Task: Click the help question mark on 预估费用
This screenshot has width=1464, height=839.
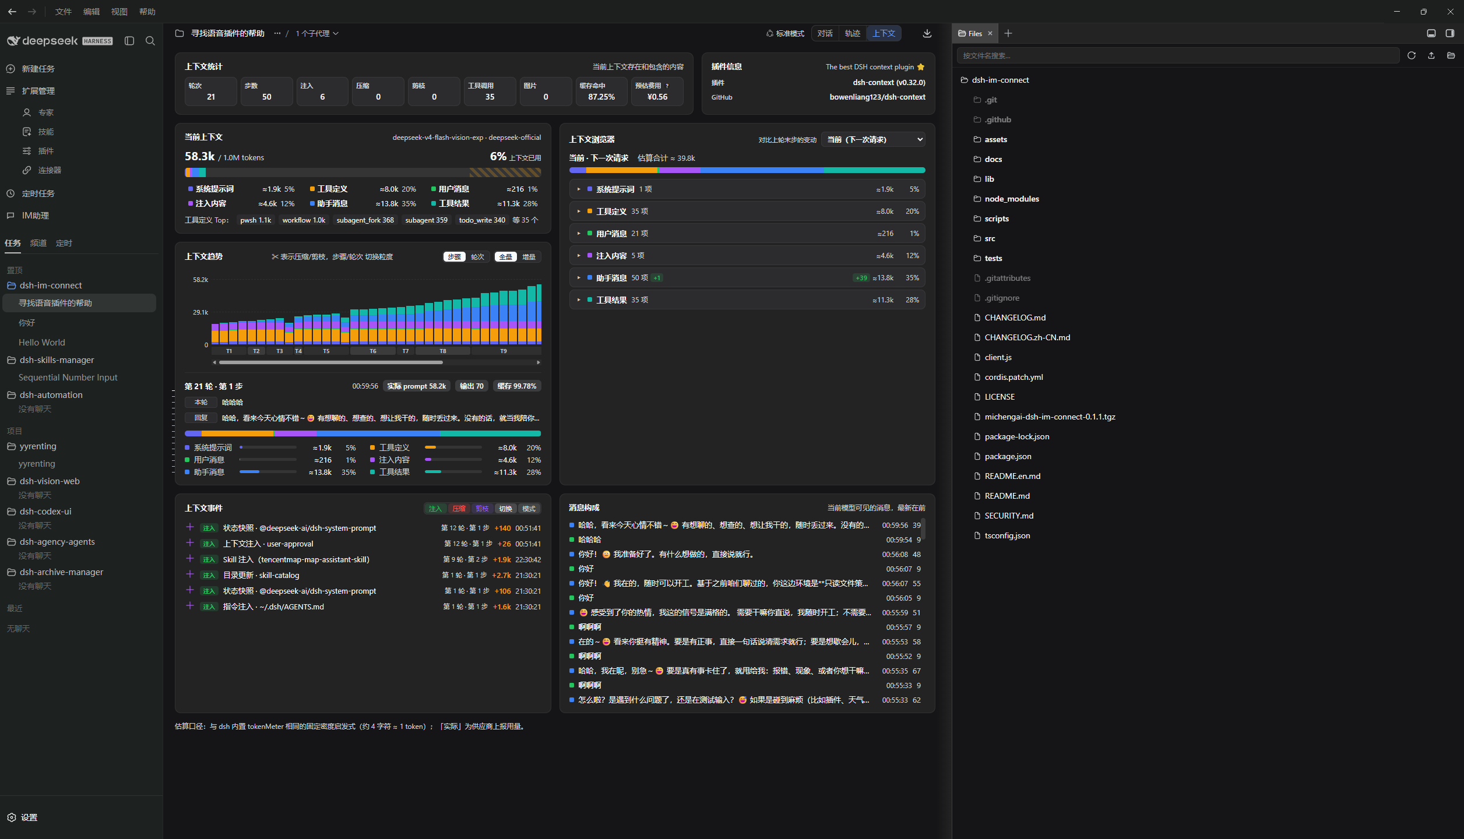Action: pyautogui.click(x=667, y=86)
